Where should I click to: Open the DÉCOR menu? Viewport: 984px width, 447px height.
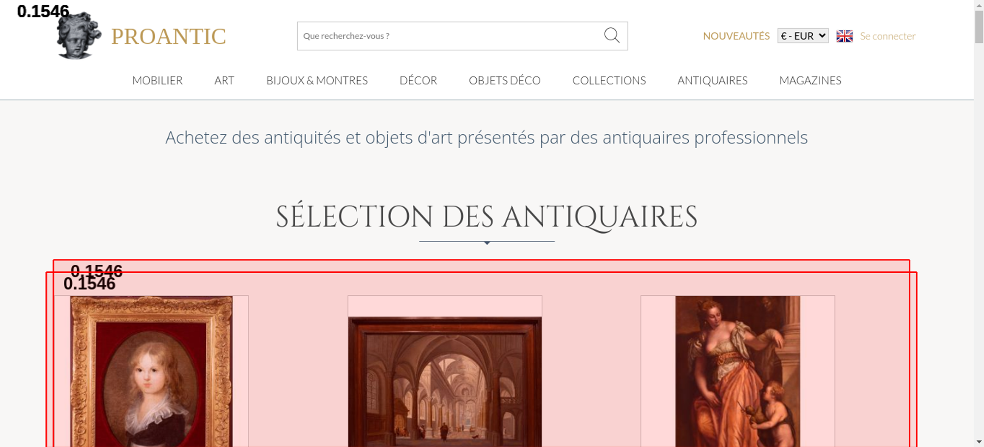click(x=418, y=80)
